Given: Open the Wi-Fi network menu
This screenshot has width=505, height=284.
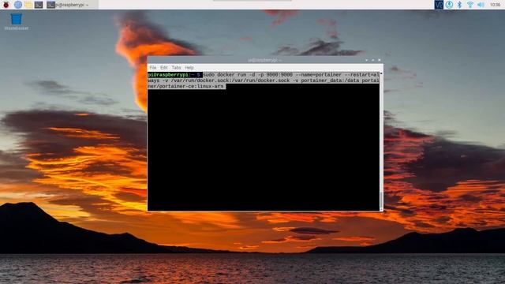Looking at the screenshot, I should click(x=470, y=5).
